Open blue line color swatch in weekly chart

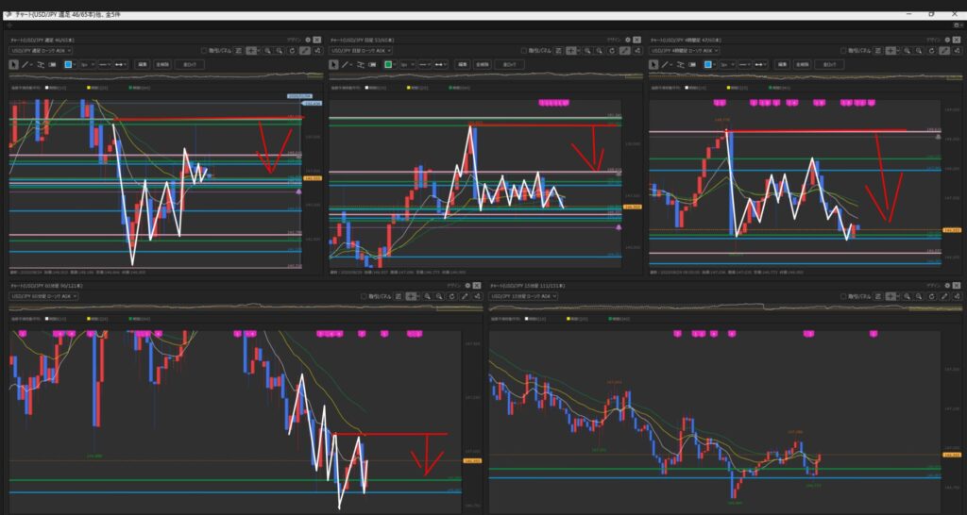(x=68, y=64)
